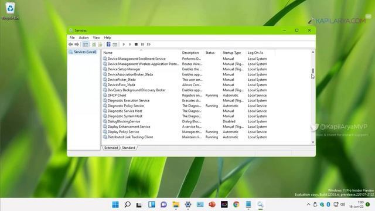Click the scrollbar up arrow
The image size is (375, 211).
pyautogui.click(x=313, y=52)
